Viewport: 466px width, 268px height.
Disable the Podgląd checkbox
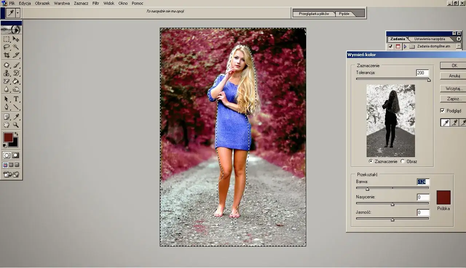pos(442,110)
